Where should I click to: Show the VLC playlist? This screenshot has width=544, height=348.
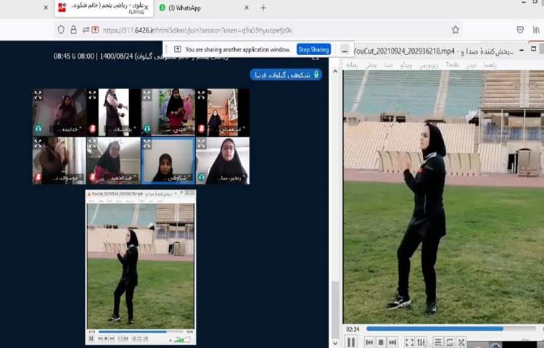pos(438,342)
